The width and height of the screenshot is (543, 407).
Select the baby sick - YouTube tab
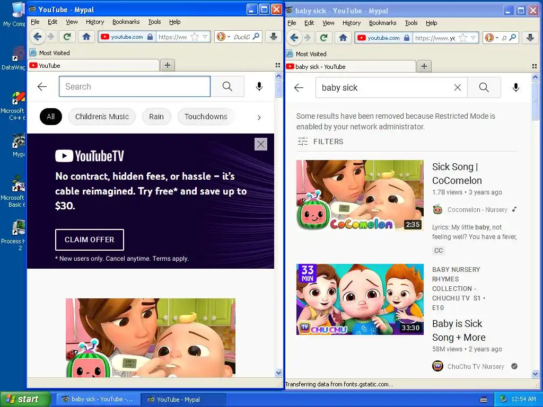[x=350, y=66]
